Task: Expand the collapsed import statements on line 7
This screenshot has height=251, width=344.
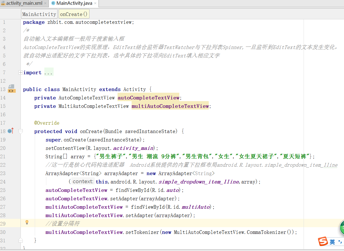Action: coord(20,72)
